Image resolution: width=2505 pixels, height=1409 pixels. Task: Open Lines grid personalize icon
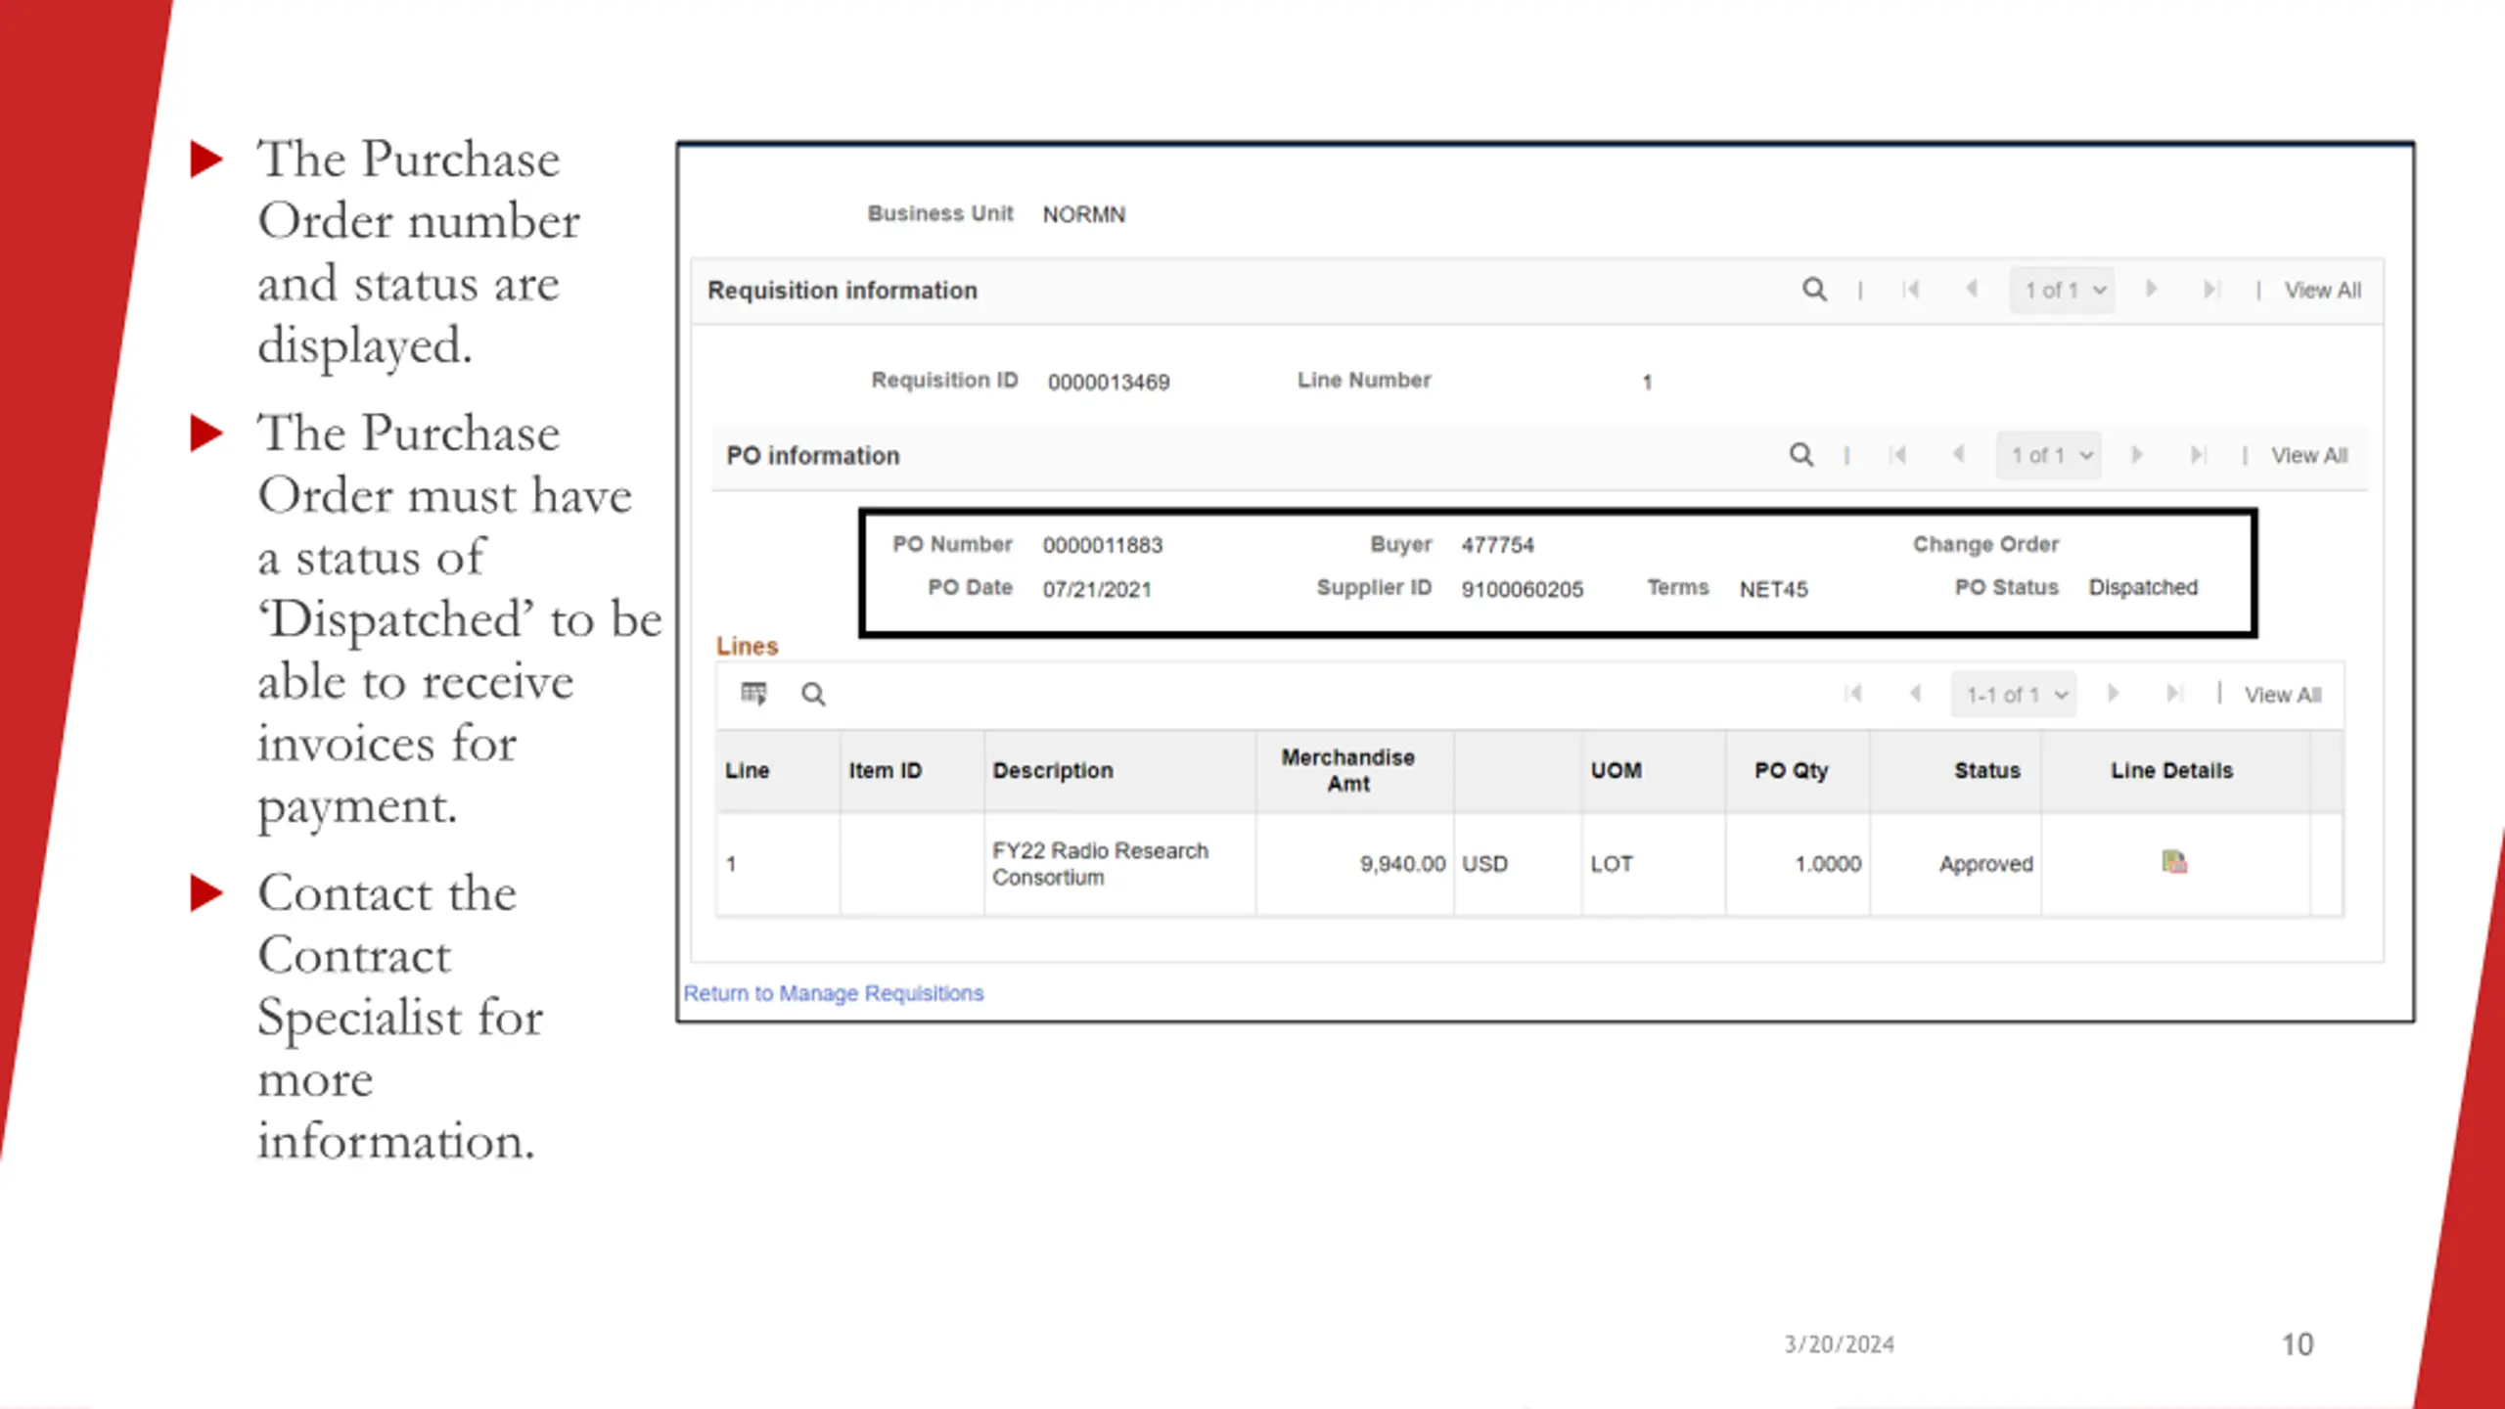coord(753,694)
